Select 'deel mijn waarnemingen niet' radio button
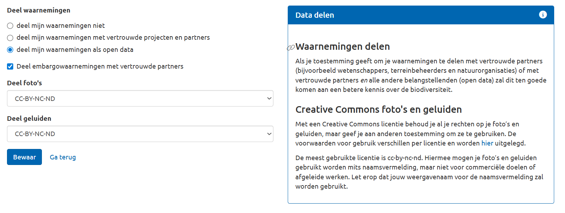The width and height of the screenshot is (565, 213). (x=10, y=26)
